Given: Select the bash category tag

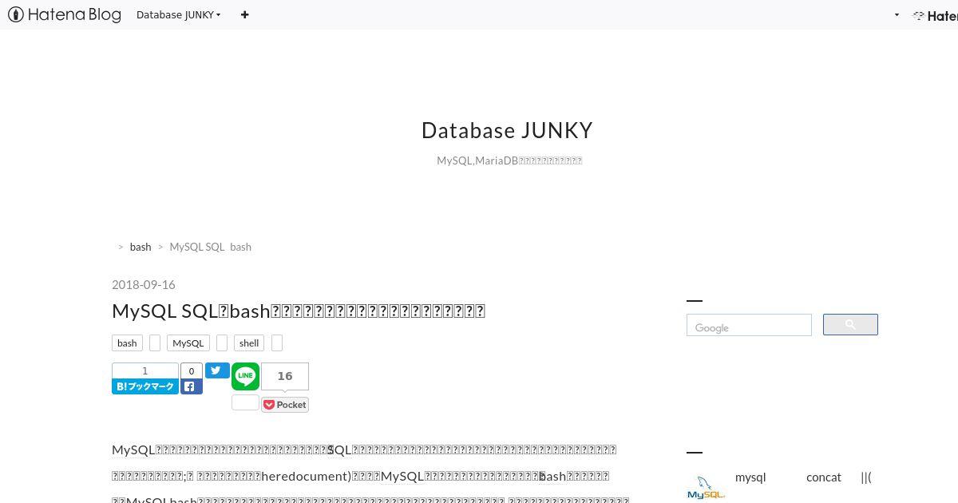Looking at the screenshot, I should click(127, 343).
